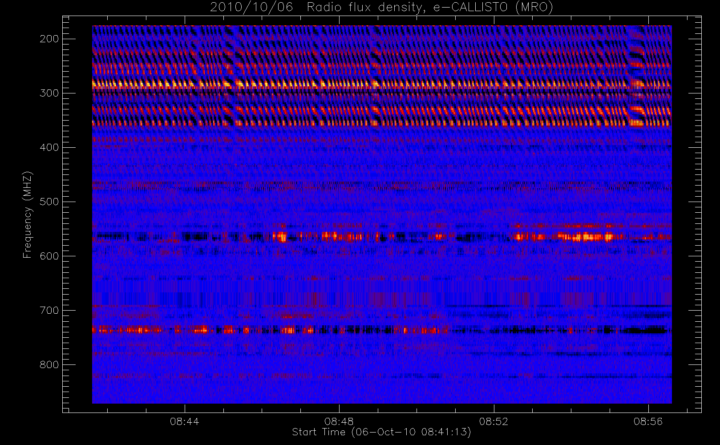Click the 600 frequency tick label
This screenshot has width=720, height=445.
(x=49, y=256)
